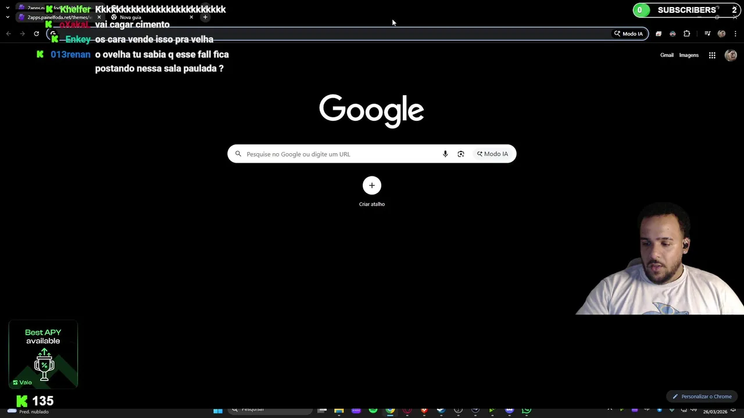Click the Criar atalho label
This screenshot has width=744, height=418.
tap(372, 204)
